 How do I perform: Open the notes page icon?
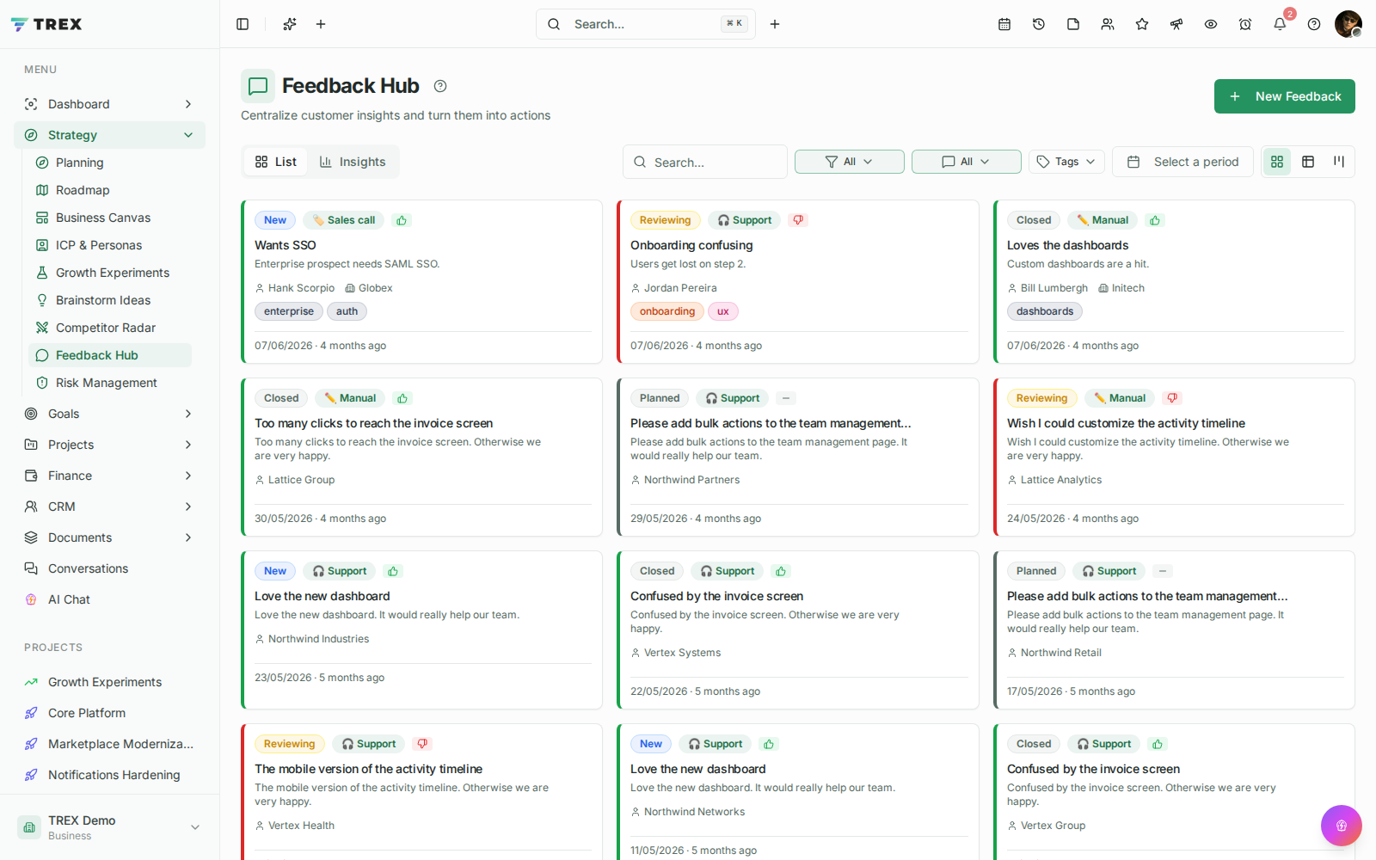(x=1073, y=24)
